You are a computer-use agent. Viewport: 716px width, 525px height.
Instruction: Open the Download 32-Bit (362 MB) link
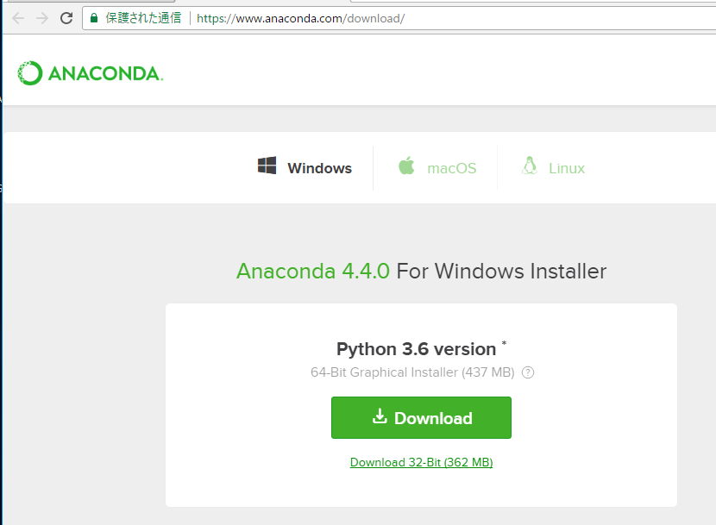tap(421, 462)
